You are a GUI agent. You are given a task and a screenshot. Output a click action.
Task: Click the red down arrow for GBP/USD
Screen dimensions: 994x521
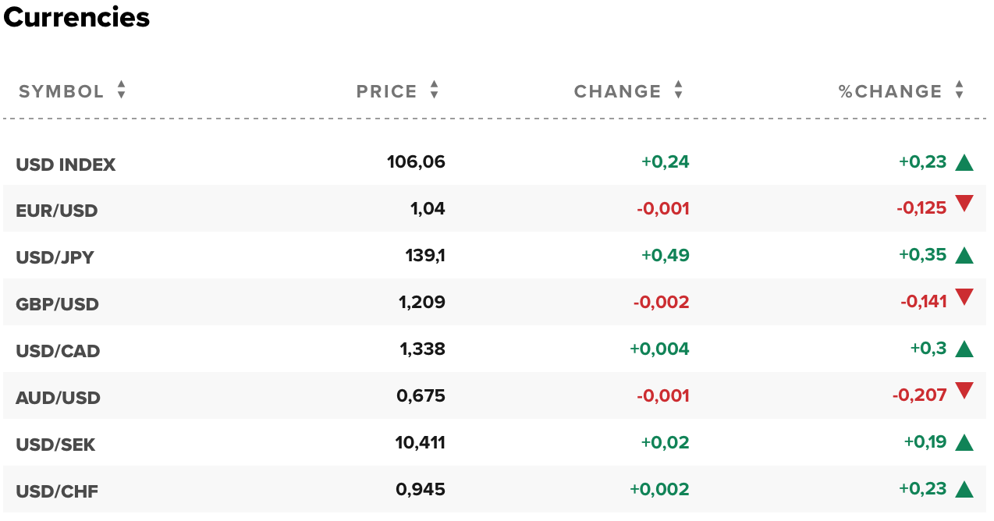[964, 297]
